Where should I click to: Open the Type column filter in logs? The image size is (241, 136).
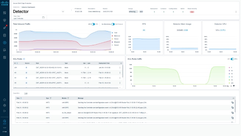coord(51,98)
